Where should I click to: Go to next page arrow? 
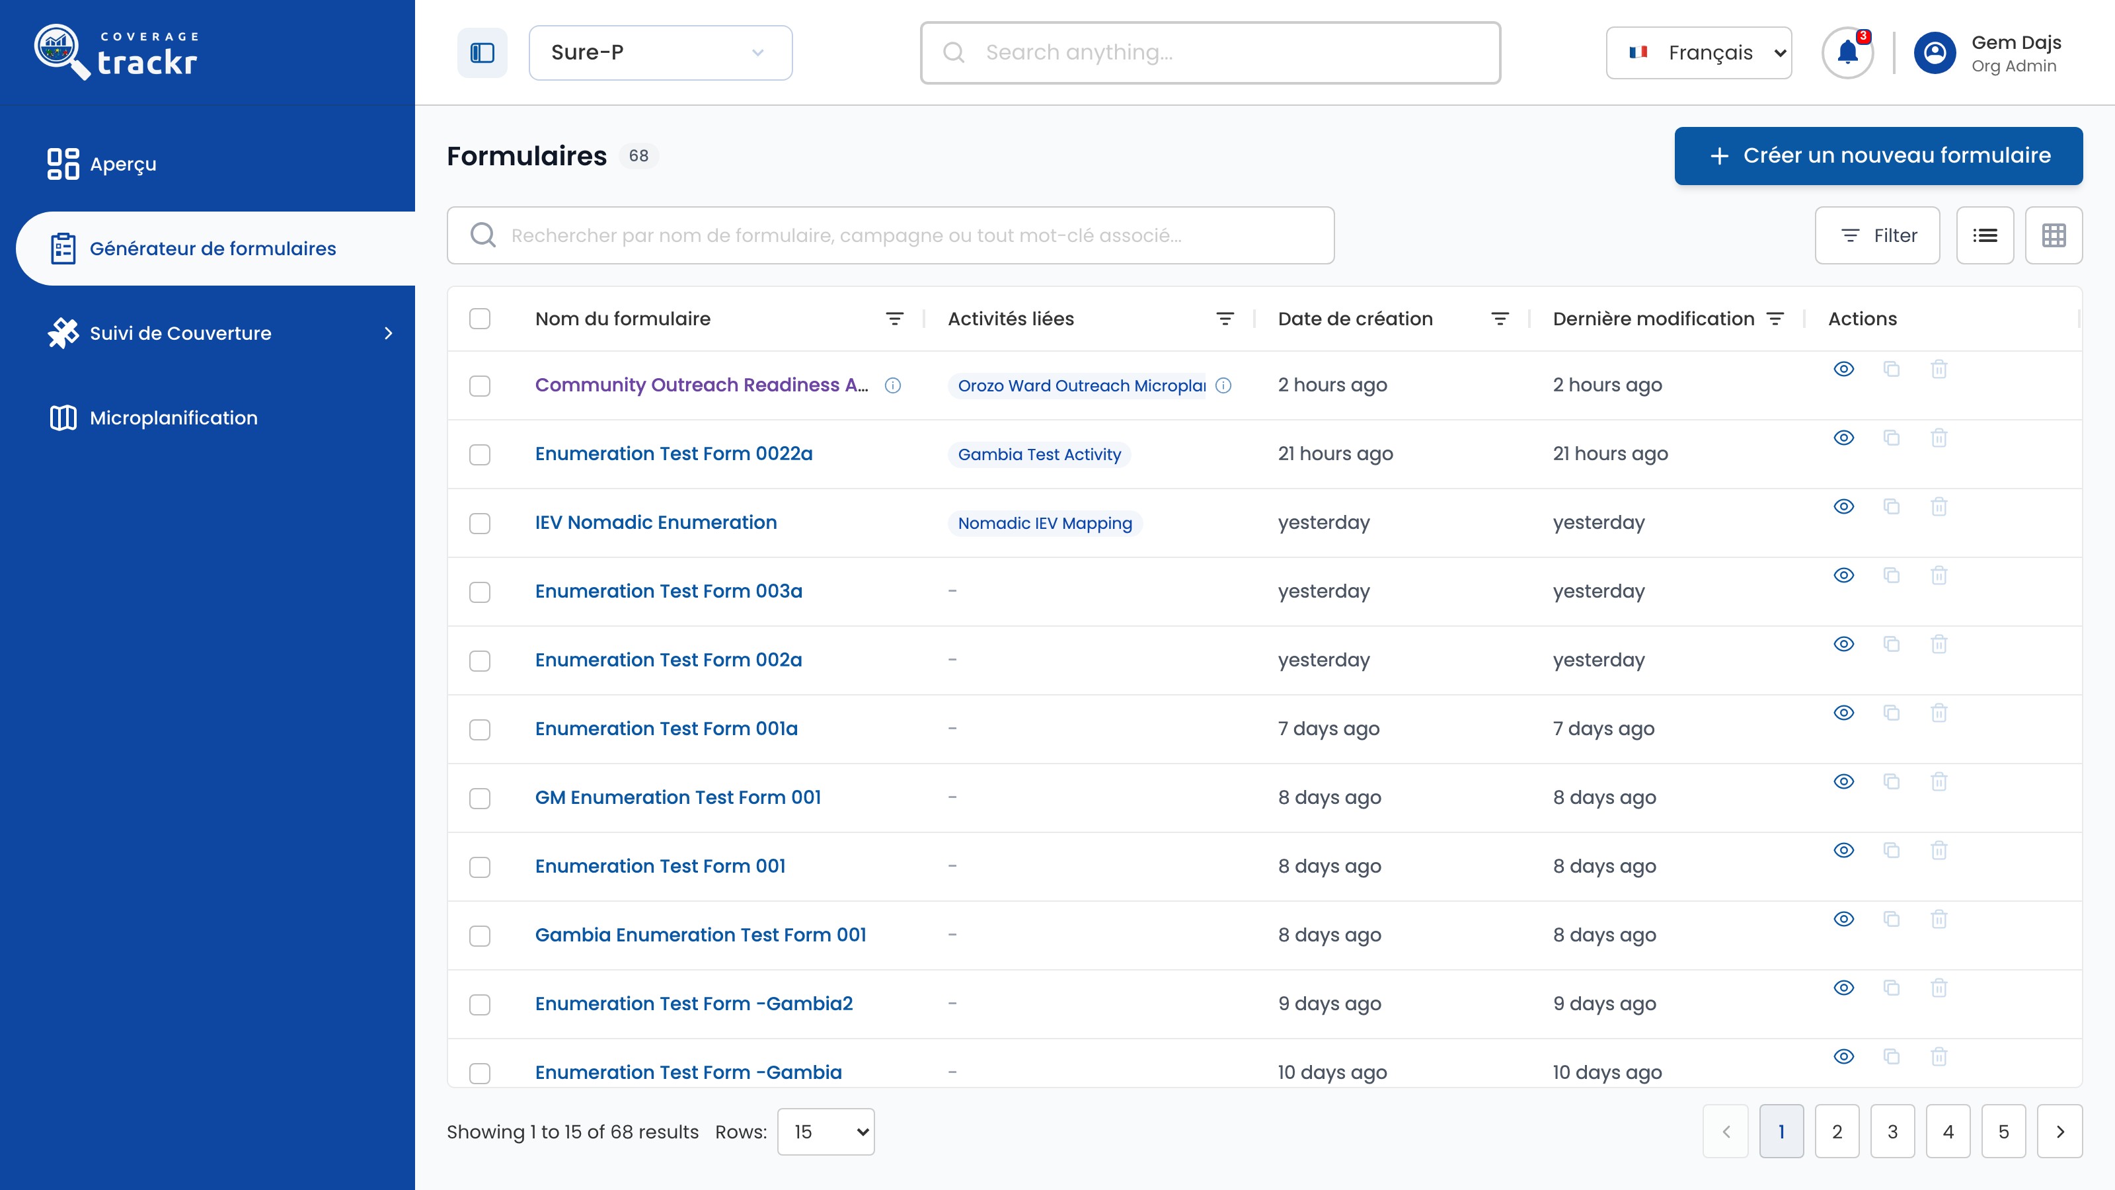[x=2060, y=1132]
